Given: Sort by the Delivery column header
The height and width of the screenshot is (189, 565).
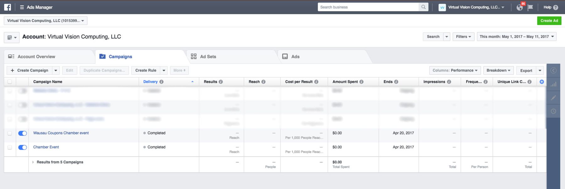Looking at the screenshot, I should [x=150, y=82].
